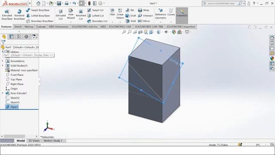Select the Wrap feature

(144, 10)
